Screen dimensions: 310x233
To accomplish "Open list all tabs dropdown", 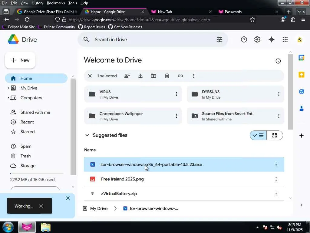I will pos(301,12).
